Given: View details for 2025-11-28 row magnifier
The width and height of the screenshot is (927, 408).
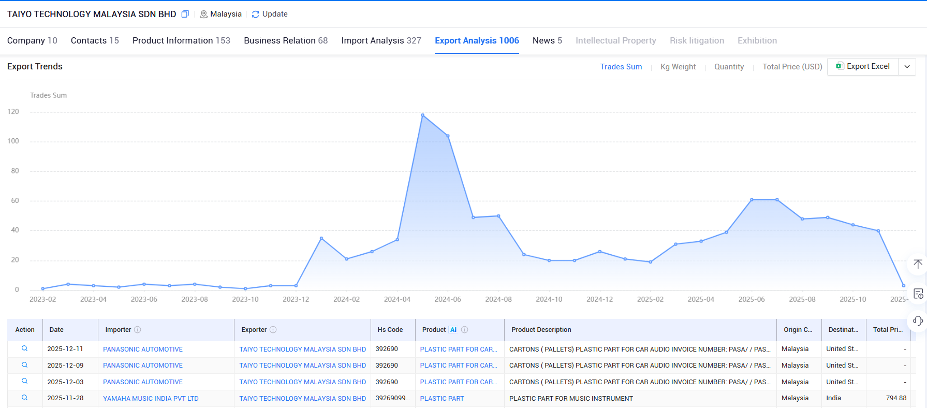Looking at the screenshot, I should [x=24, y=398].
